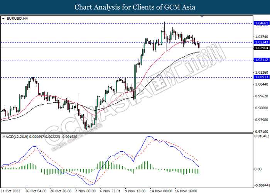Click the 21 Oct 2022 date label

point(10,191)
